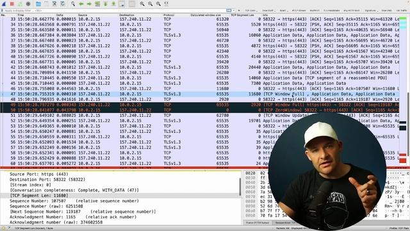Toggle auto-scroll during live capture
The image size is (410, 231).
pyautogui.click(x=122, y=4)
